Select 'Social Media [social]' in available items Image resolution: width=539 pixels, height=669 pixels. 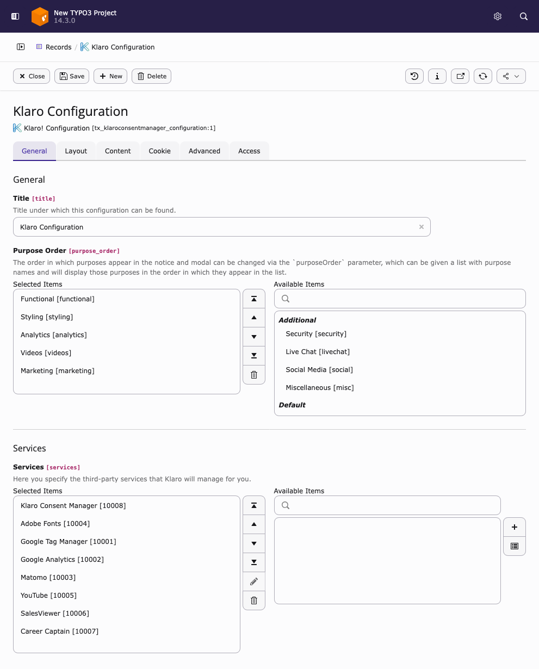[400, 369]
